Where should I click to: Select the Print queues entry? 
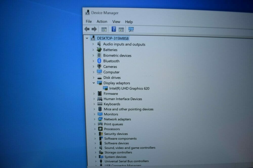pyautogui.click(x=113, y=124)
